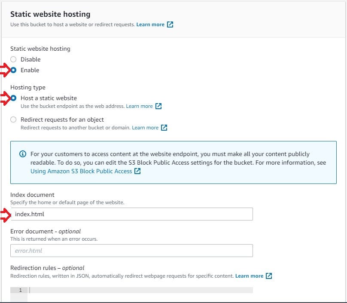The height and width of the screenshot is (303, 347).
Task: Open Learn more link for Redirection rules
Action: (x=249, y=276)
